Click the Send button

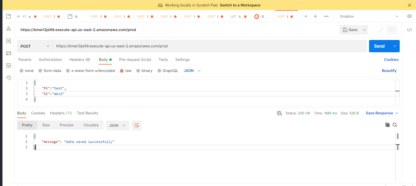point(379,46)
